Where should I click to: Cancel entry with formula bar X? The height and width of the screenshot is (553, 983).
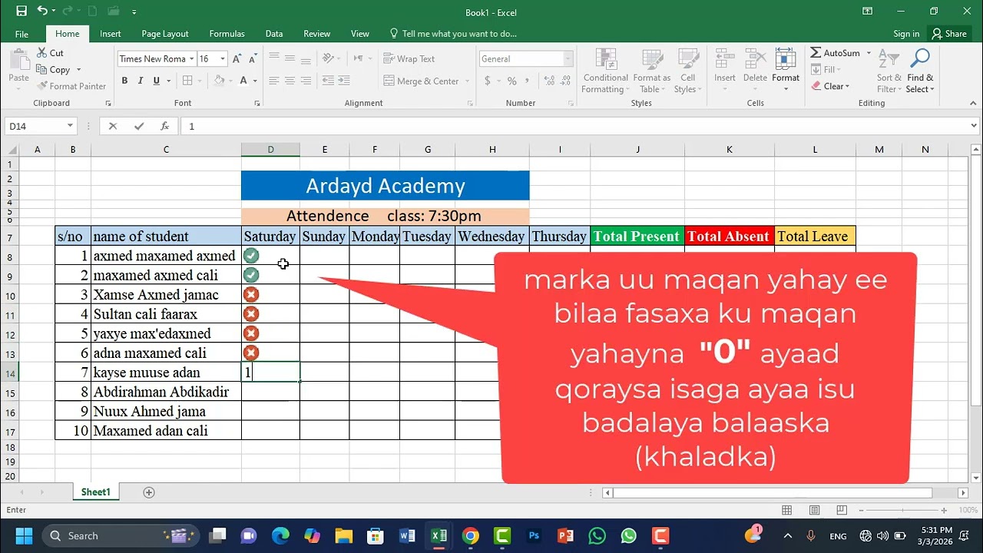click(x=113, y=126)
